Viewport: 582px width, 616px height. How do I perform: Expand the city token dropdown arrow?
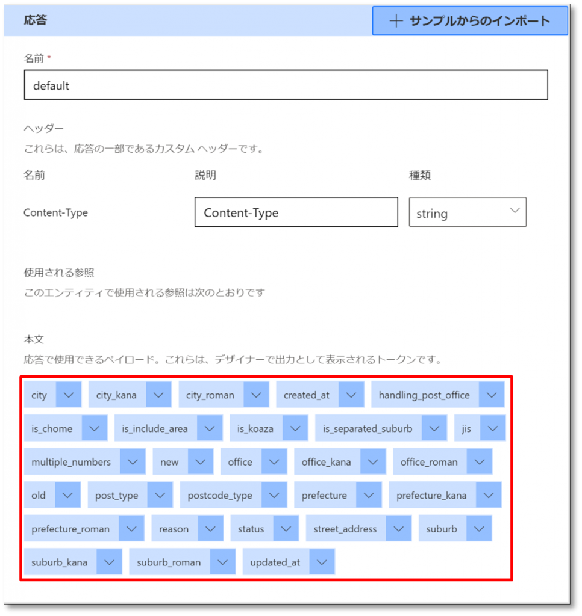69,395
